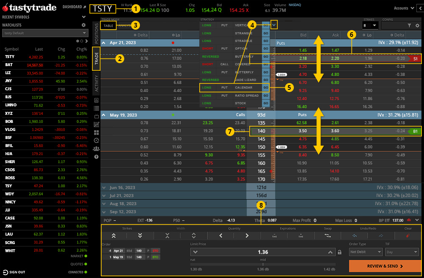Open the follow traders people icon
424x278 pixels.
(96, 149)
